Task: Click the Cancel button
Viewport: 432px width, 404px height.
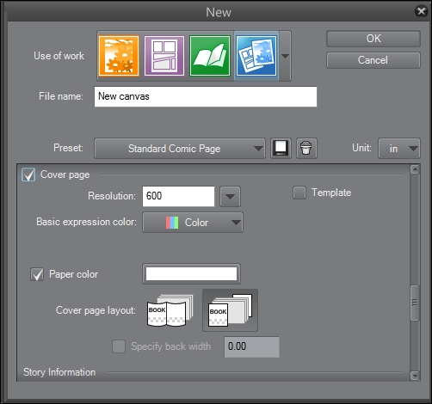Action: pos(373,60)
